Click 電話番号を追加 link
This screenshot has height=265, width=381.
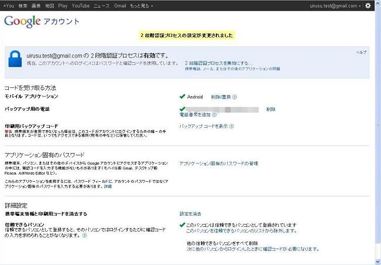(x=195, y=114)
